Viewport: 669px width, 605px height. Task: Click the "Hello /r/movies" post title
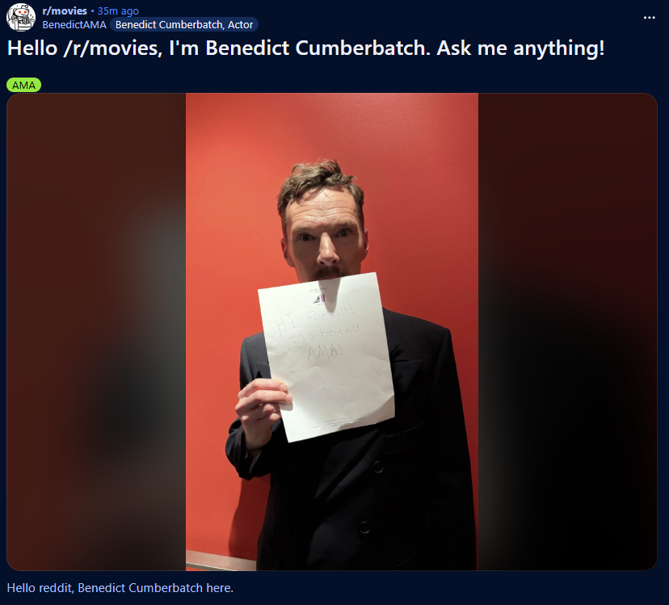[305, 48]
